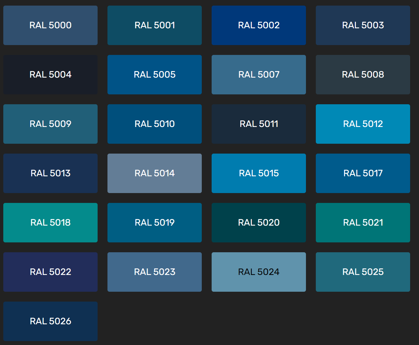This screenshot has width=419, height=345.
Task: Click the light RAL 5024 swatch
Action: pyautogui.click(x=259, y=272)
